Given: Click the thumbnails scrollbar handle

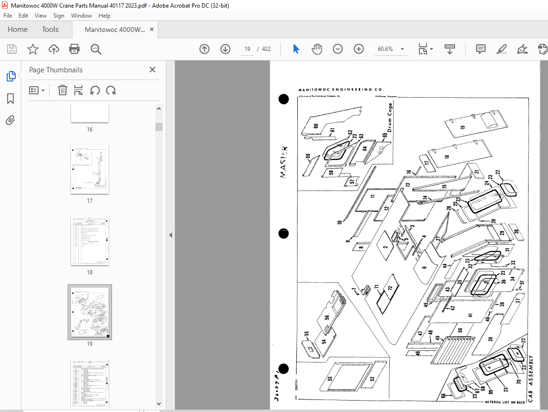Looking at the screenshot, I should click(159, 127).
